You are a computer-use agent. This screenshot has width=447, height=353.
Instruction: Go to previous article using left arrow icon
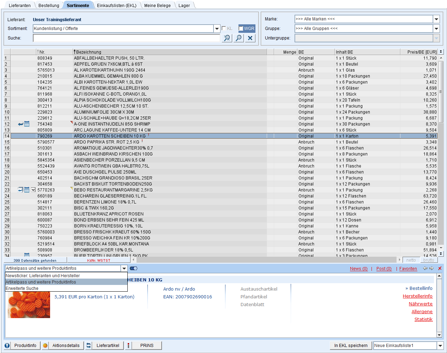(x=425, y=268)
